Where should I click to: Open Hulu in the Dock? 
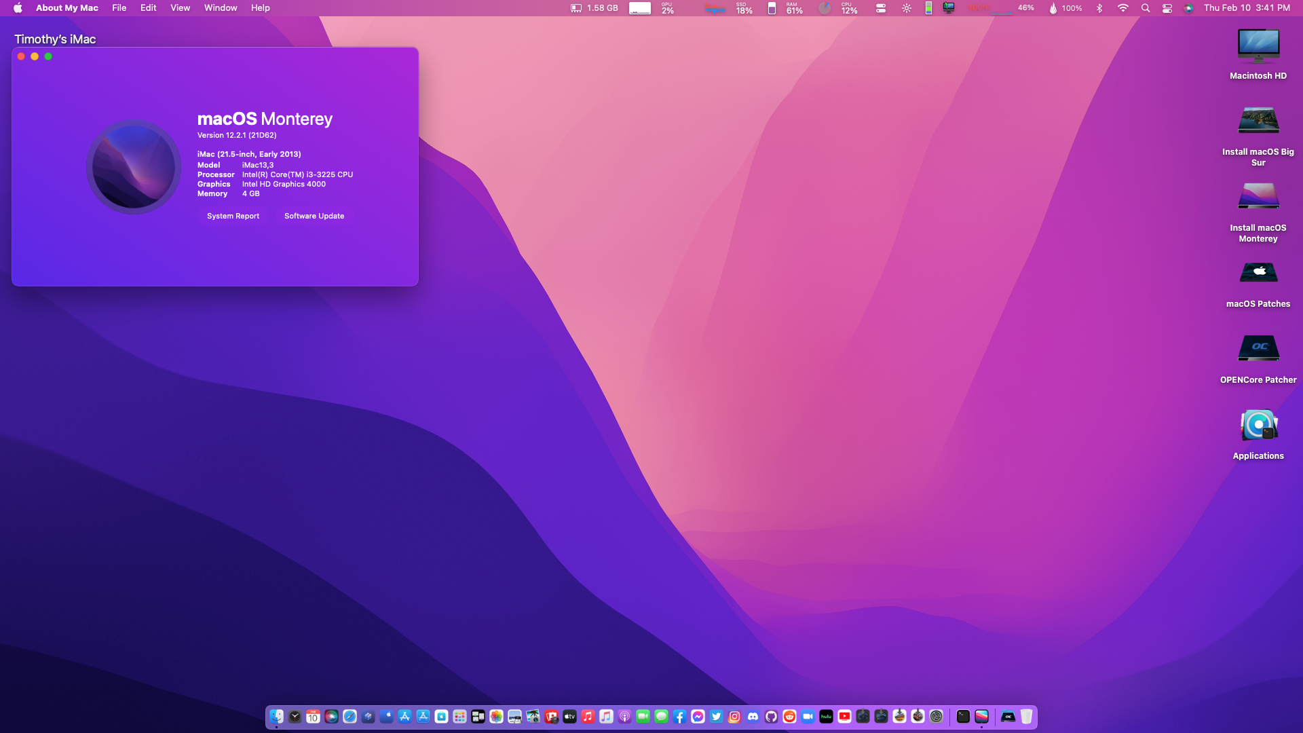coord(826,716)
